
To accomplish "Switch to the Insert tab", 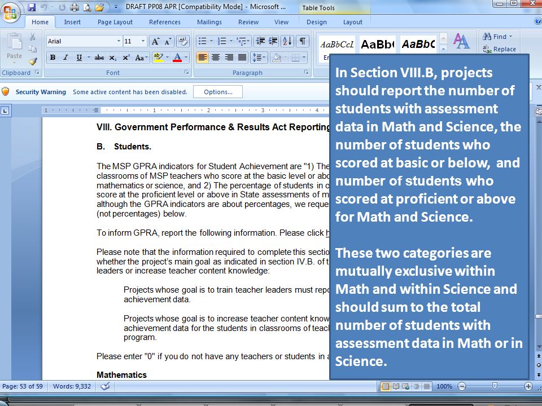I will tap(72, 22).
